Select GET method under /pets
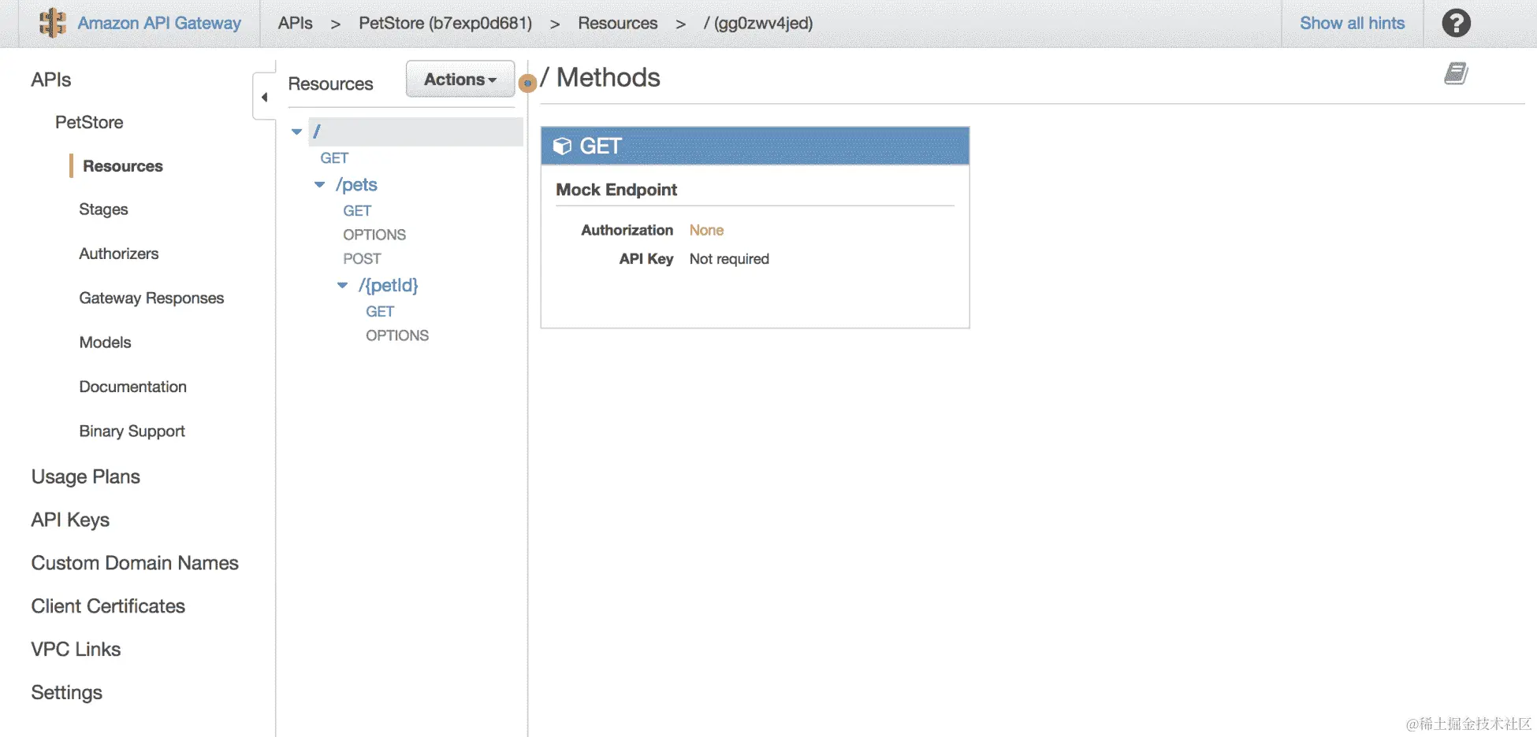 357,211
